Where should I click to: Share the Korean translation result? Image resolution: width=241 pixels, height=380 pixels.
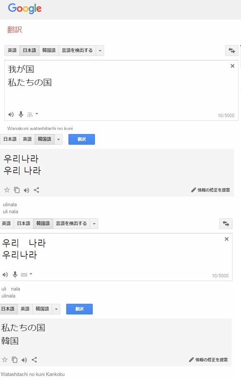coord(36,190)
